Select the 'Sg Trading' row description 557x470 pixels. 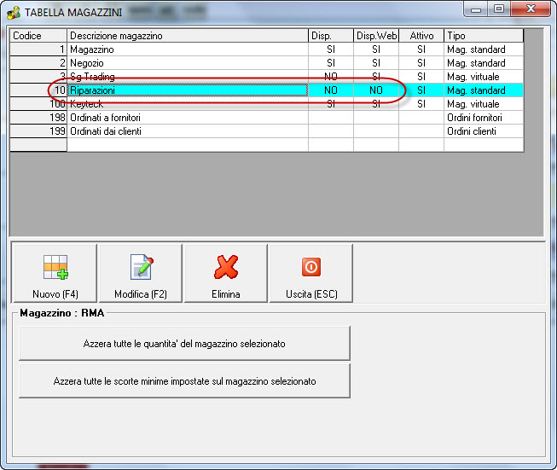(188, 77)
